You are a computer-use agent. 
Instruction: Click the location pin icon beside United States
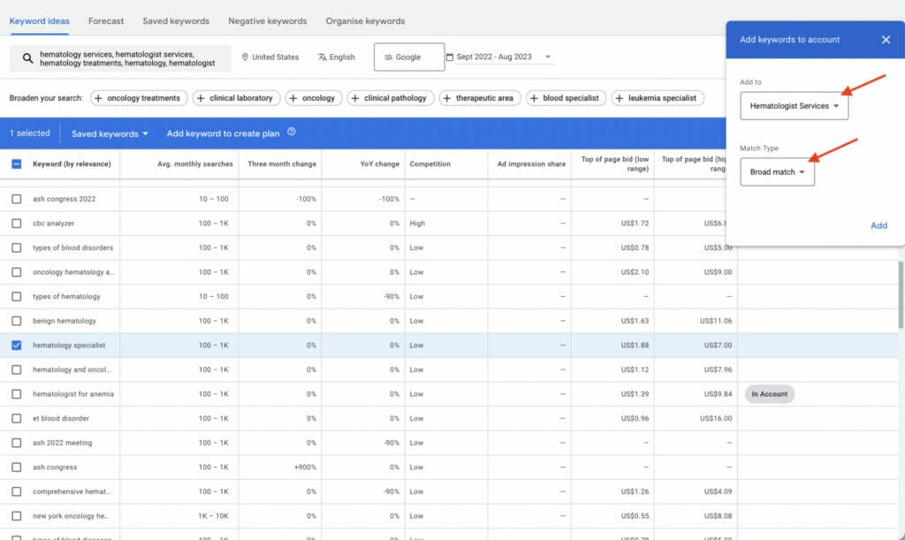tap(245, 57)
